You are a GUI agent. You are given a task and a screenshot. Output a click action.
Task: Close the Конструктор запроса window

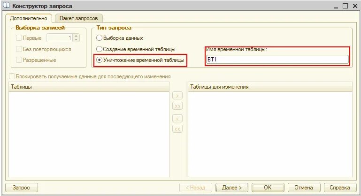point(355,6)
